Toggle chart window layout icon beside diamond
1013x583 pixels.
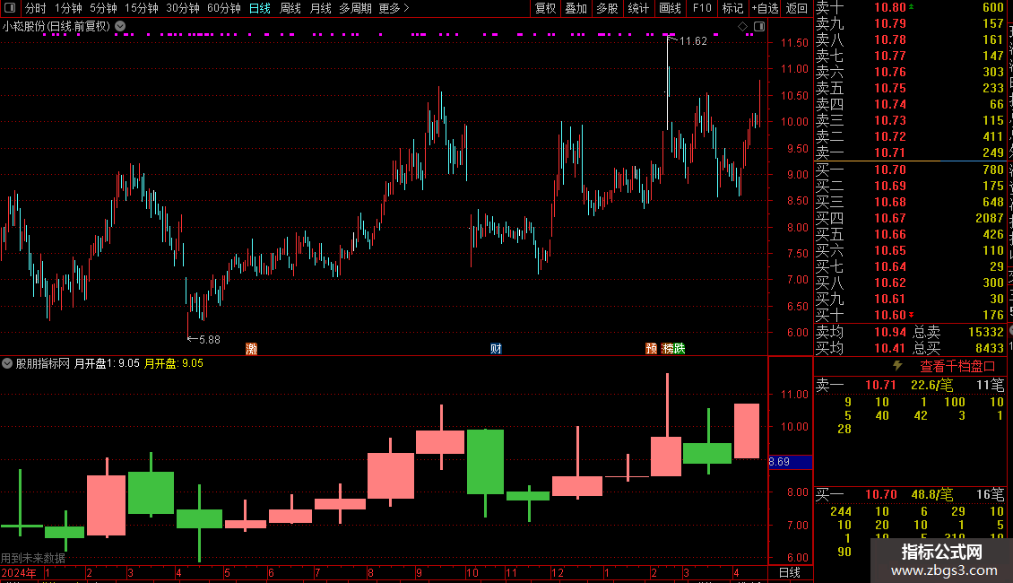[759, 27]
